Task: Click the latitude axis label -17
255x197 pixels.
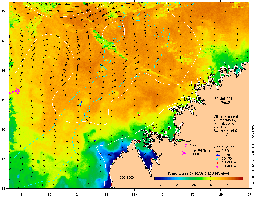Action: tap(3, 159)
